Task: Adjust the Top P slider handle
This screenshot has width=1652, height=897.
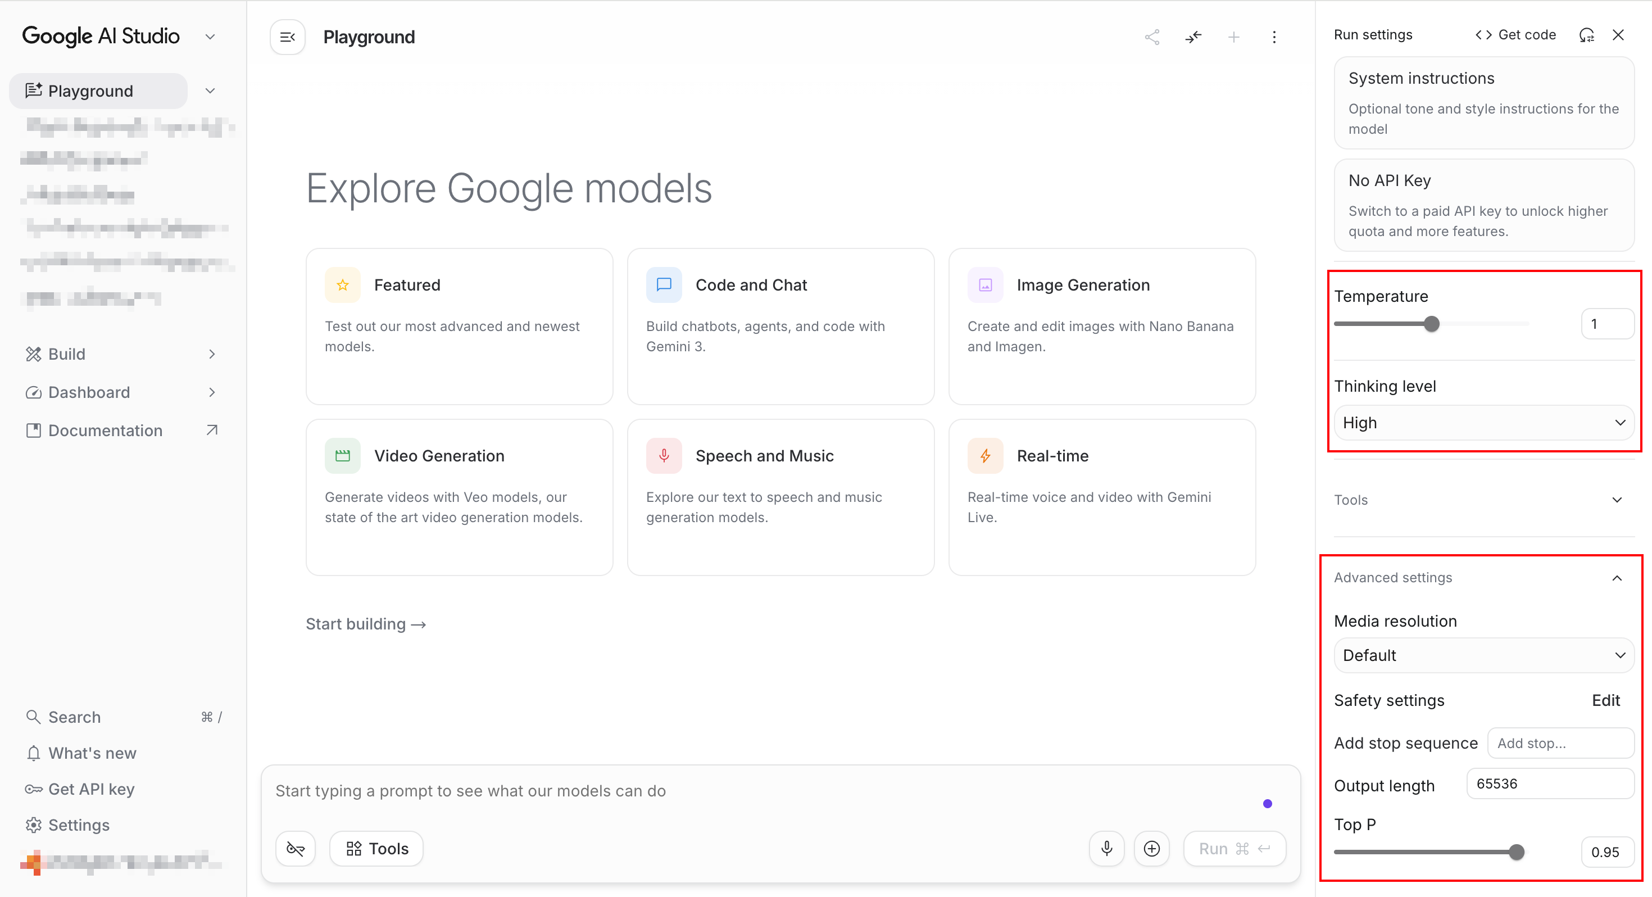Action: (x=1516, y=852)
